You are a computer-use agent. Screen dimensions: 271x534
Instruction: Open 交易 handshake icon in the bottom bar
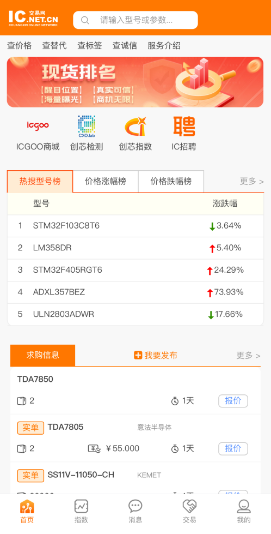click(189, 511)
